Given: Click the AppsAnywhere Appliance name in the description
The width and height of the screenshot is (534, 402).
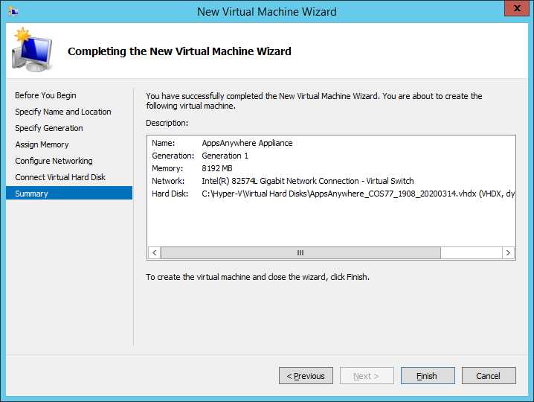Looking at the screenshot, I should point(247,143).
